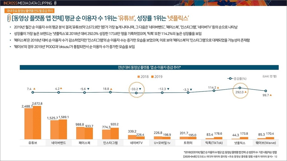Click the line point above 틱톡(TikTok)
This screenshot has width=287, height=161.
pos(214,90)
